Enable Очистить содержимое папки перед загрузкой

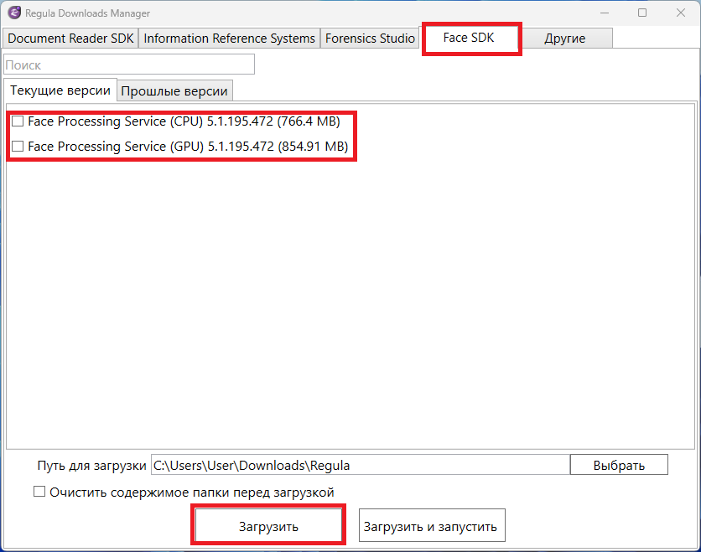(x=39, y=492)
